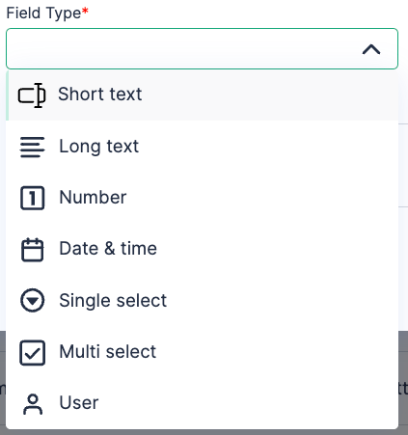Click the Long text lines icon
The width and height of the screenshot is (408, 435).
point(32,147)
